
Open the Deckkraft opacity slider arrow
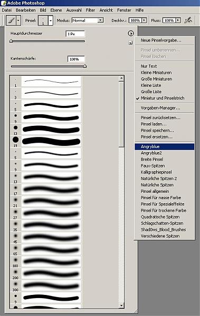pyautogui.click(x=144, y=21)
